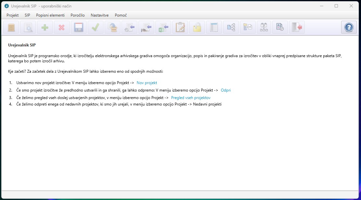Image resolution: width=361 pixels, height=200 pixels.
Task: Click the door exit icon with red arrow
Action: click(x=297, y=27)
